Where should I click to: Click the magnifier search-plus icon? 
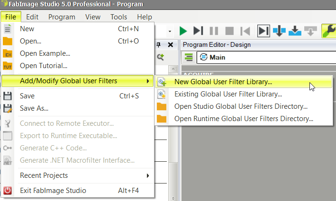click(x=161, y=57)
